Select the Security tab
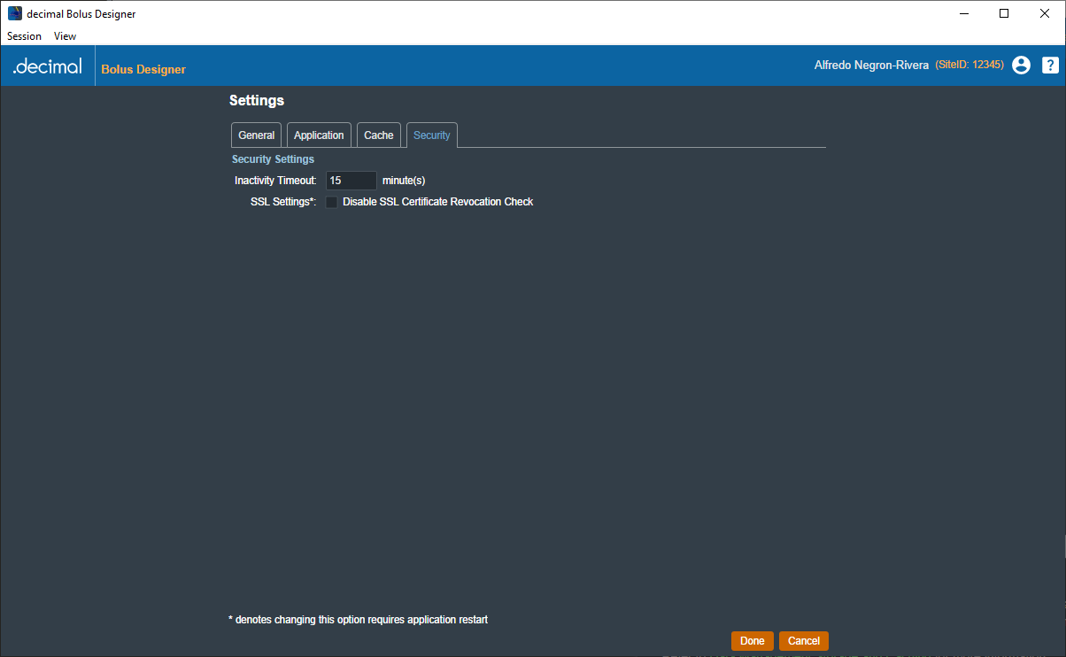 (432, 135)
